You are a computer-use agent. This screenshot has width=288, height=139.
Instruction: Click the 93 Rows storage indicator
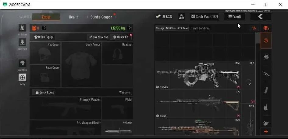pyautogui.click(x=171, y=28)
